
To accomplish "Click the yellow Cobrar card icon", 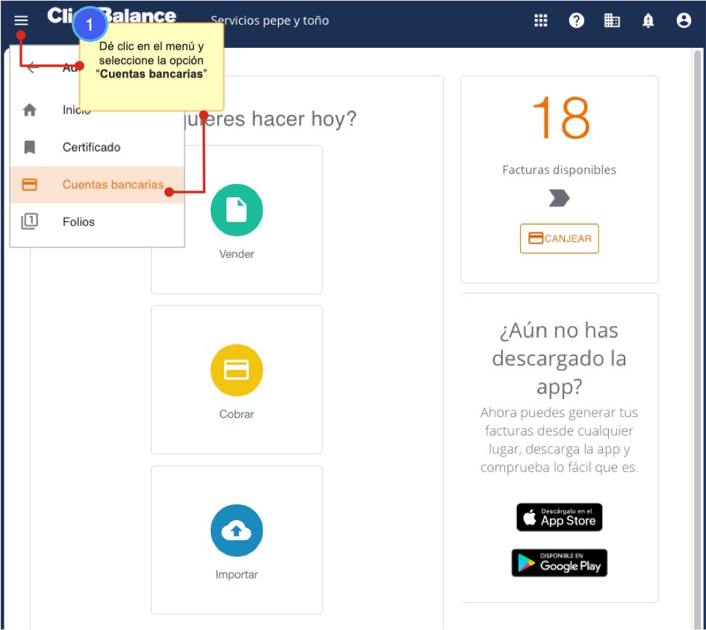I will pos(237,370).
